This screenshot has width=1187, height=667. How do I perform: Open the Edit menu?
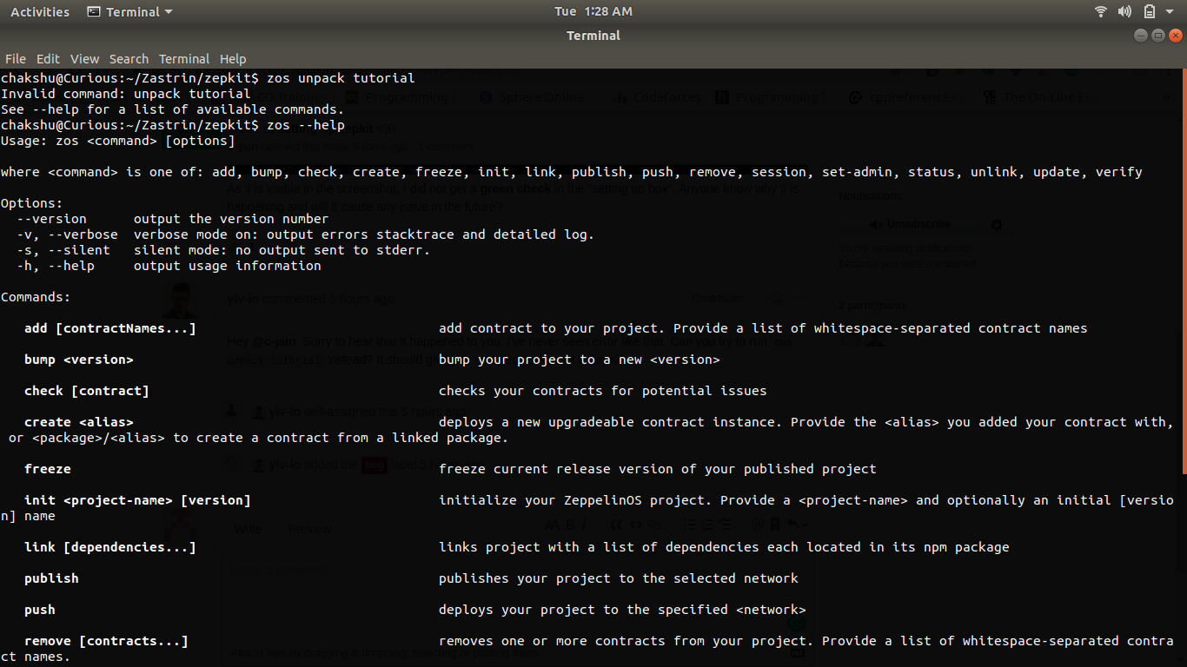tap(48, 59)
